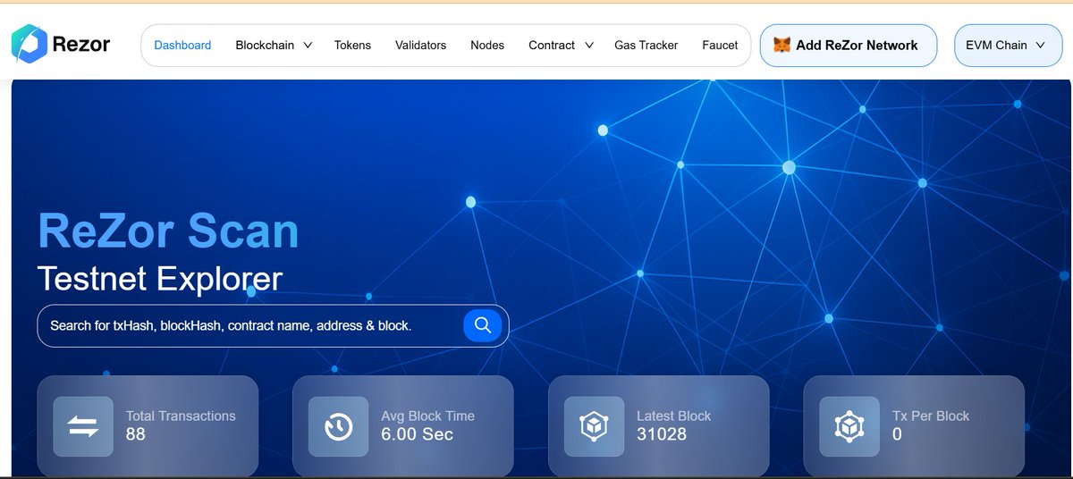Viewport: 1073px width, 479px height.
Task: Click the Total Transactions label
Action: [181, 416]
